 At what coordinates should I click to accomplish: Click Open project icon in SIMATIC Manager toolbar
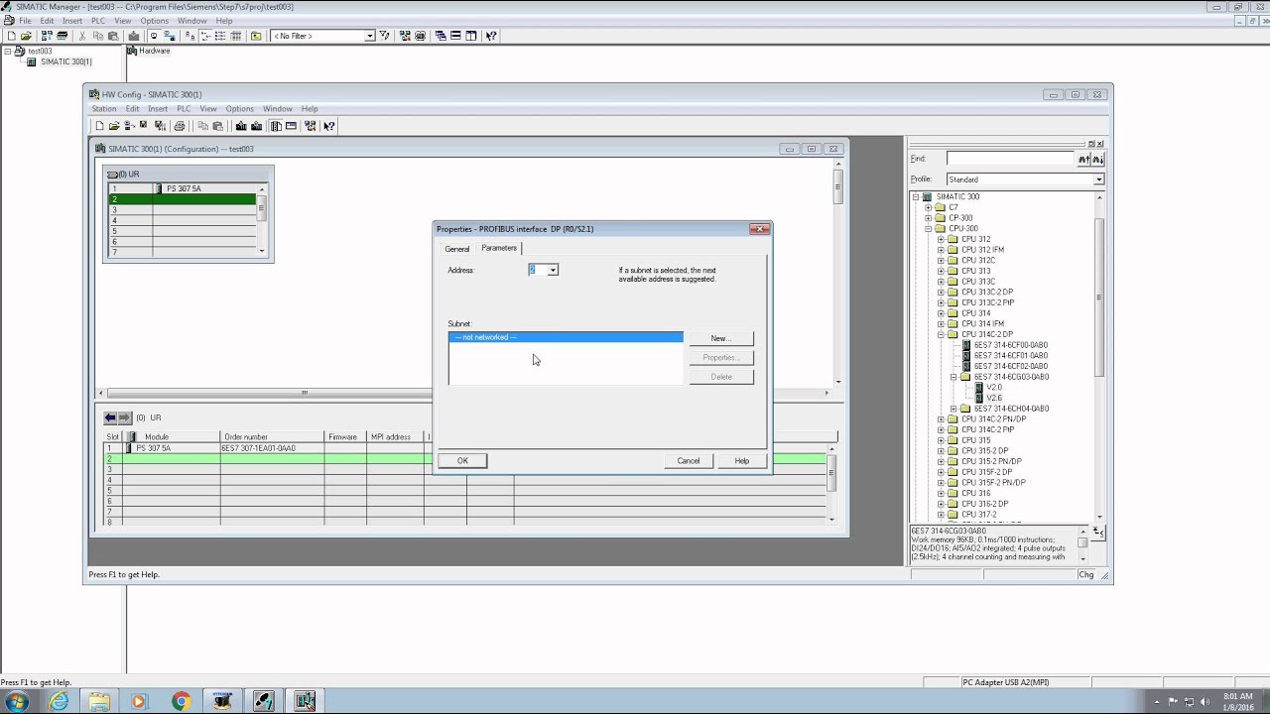[26, 36]
